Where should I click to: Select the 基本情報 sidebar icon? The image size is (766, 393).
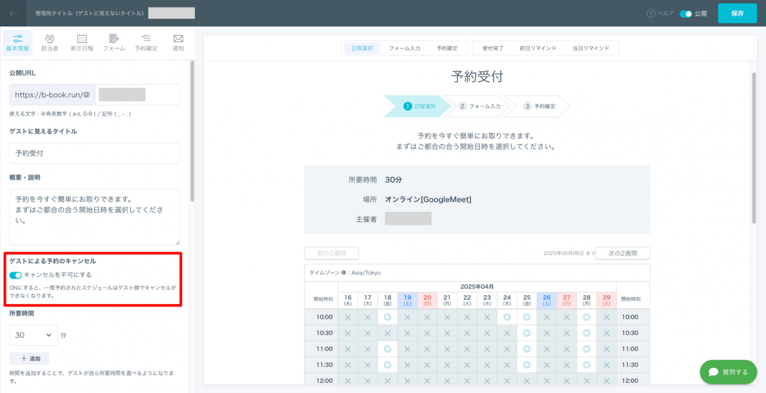[x=17, y=42]
